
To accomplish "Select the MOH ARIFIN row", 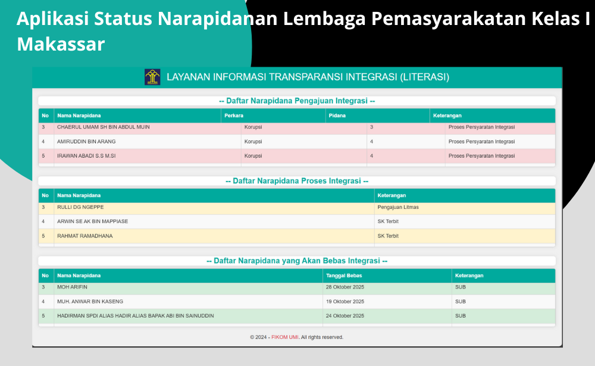I will coord(72,287).
